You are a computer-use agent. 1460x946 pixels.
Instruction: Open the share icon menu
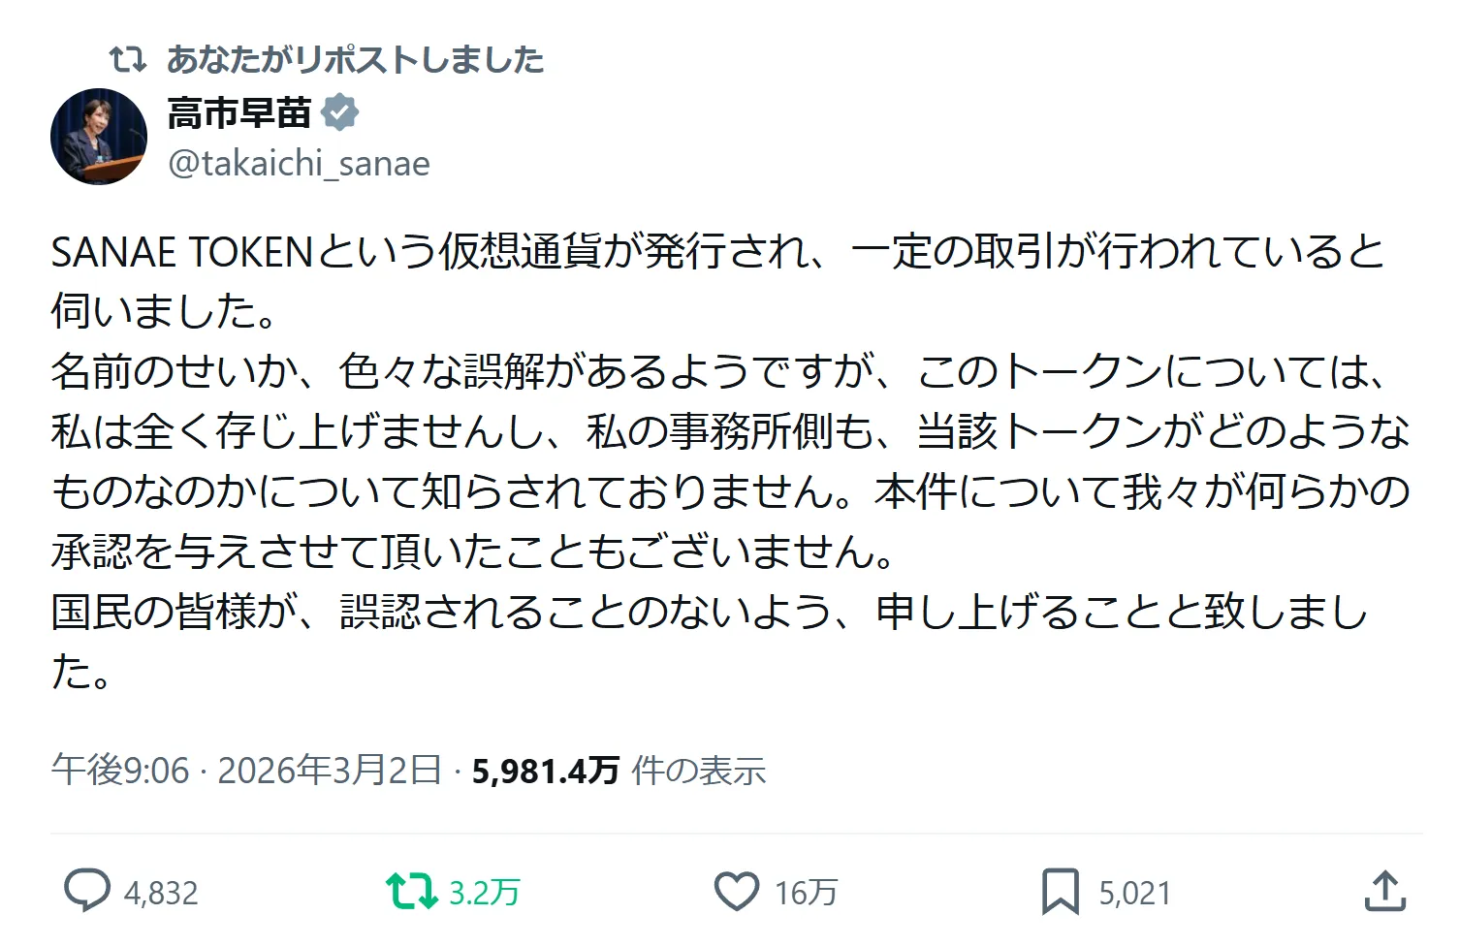pos(1384,891)
